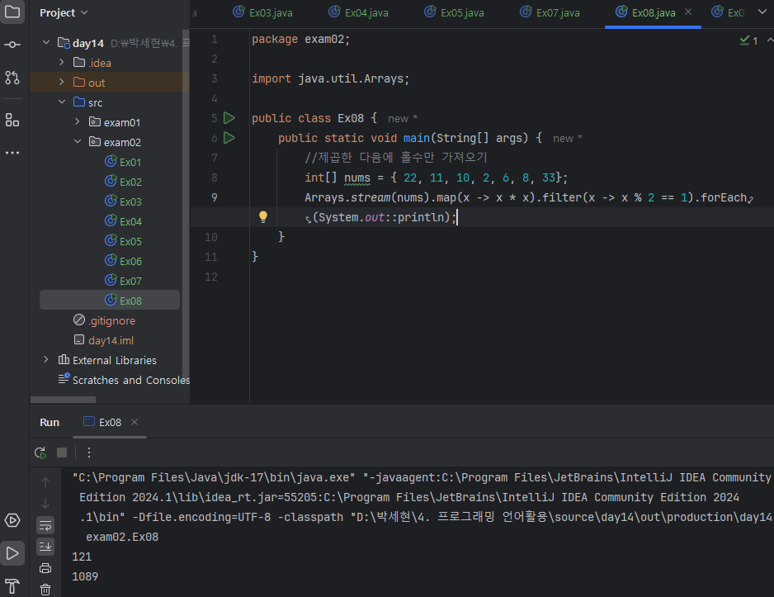
Task: Close the Ex08.java editor tab
Action: tap(688, 12)
